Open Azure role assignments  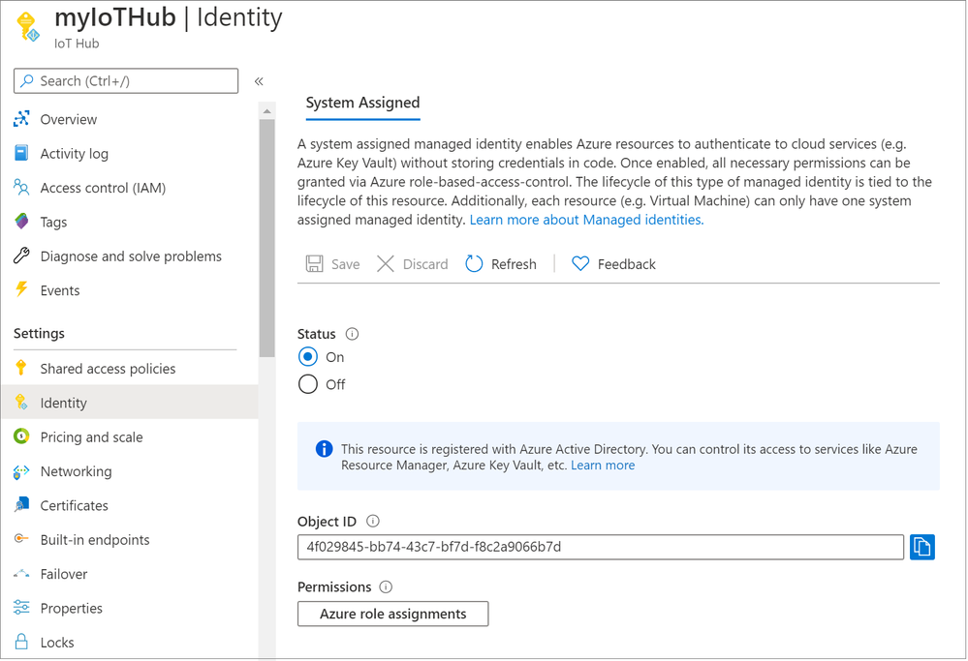point(392,614)
